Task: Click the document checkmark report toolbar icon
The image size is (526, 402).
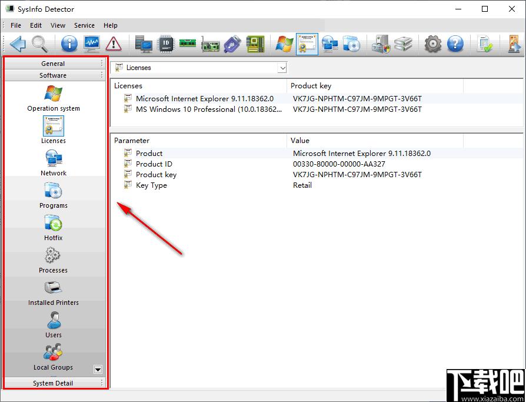Action: pos(484,44)
